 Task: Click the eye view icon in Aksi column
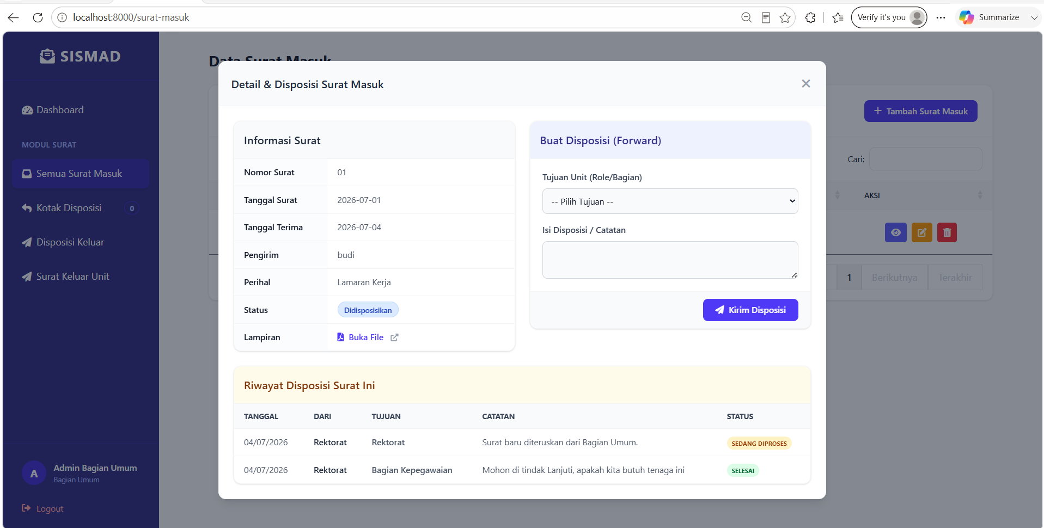click(x=895, y=232)
